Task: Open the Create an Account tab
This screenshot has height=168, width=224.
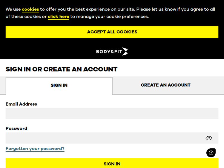Action: (165, 85)
